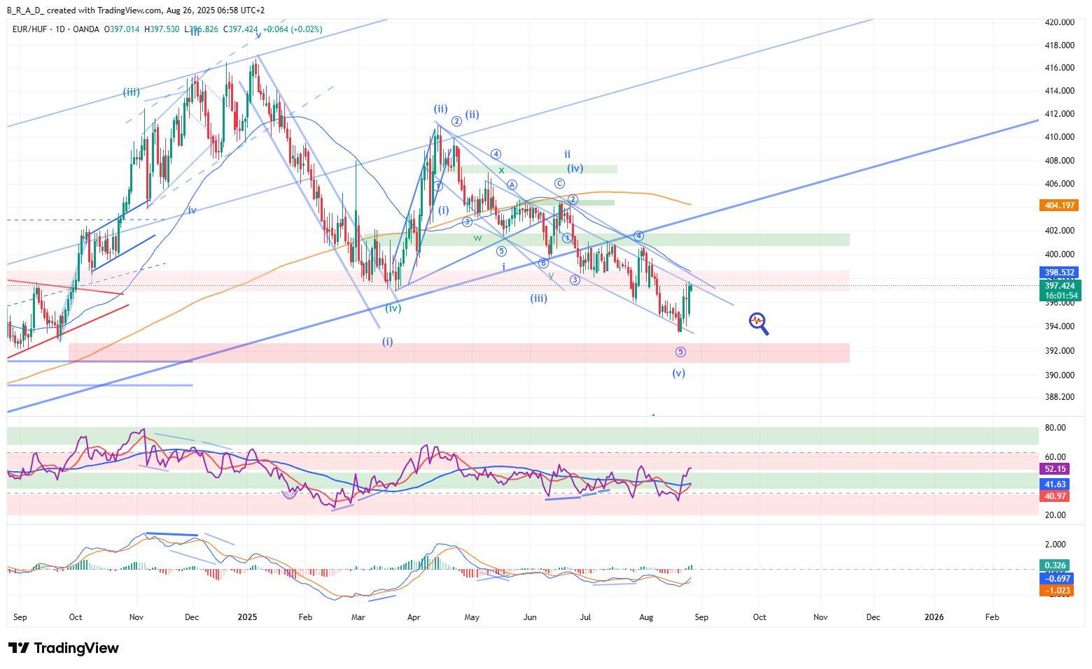
Task: Click the (v) wave label
Action: (678, 373)
